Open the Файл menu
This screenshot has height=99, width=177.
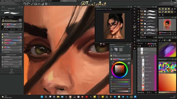(x=2, y=1)
